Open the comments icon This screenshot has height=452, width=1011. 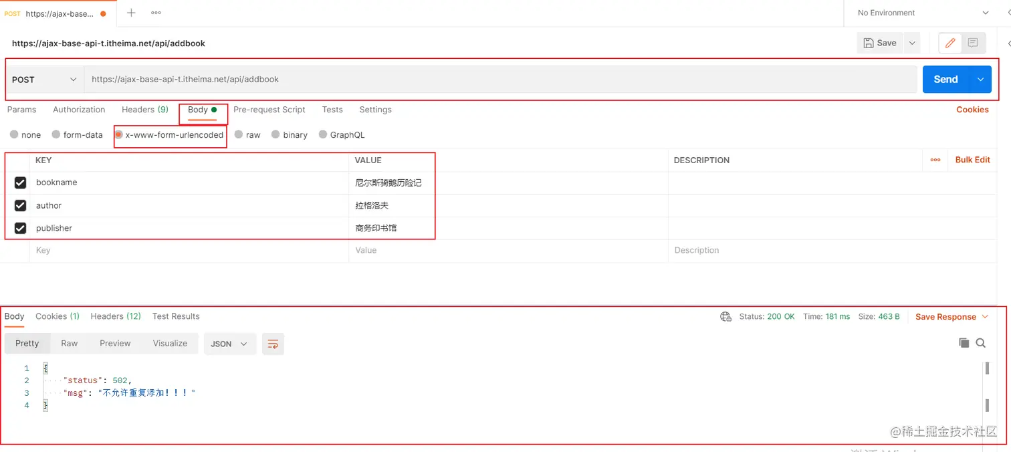[x=973, y=43]
